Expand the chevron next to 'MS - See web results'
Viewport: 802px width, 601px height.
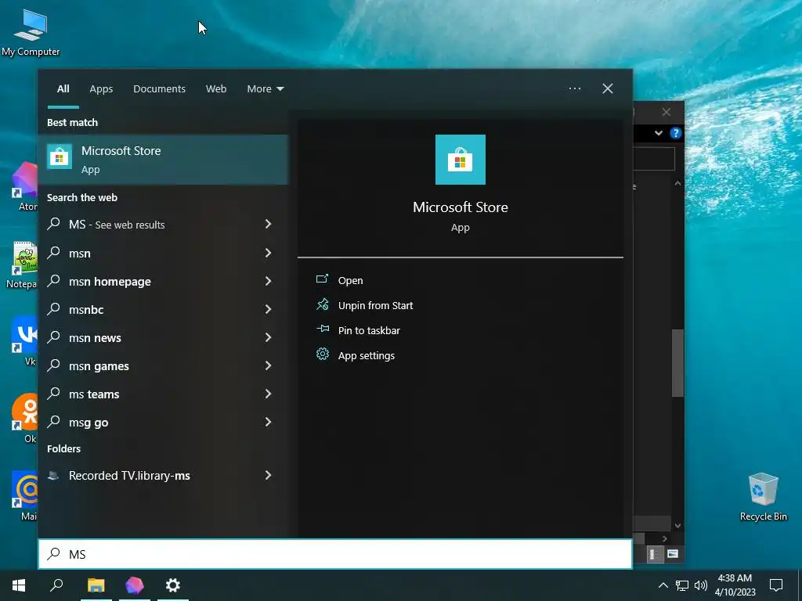pos(268,224)
